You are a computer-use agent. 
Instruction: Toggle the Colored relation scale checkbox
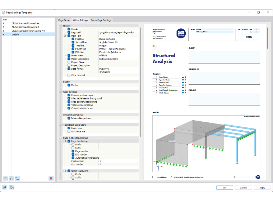click(x=69, y=108)
